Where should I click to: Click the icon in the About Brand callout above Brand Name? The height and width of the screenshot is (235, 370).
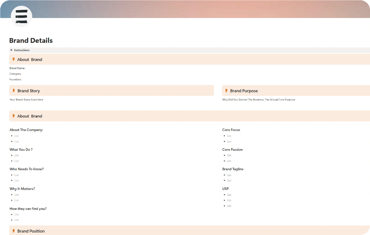pyautogui.click(x=13, y=59)
